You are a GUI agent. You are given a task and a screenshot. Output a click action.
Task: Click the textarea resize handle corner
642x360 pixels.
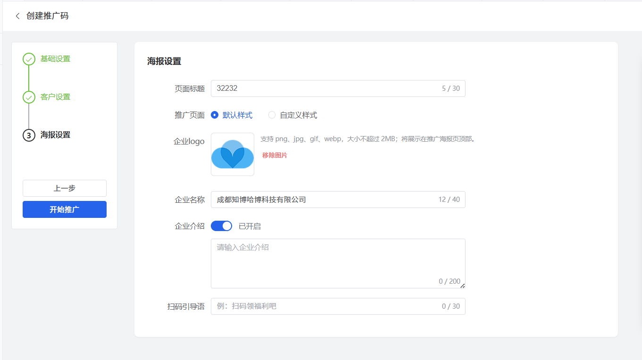click(x=462, y=286)
